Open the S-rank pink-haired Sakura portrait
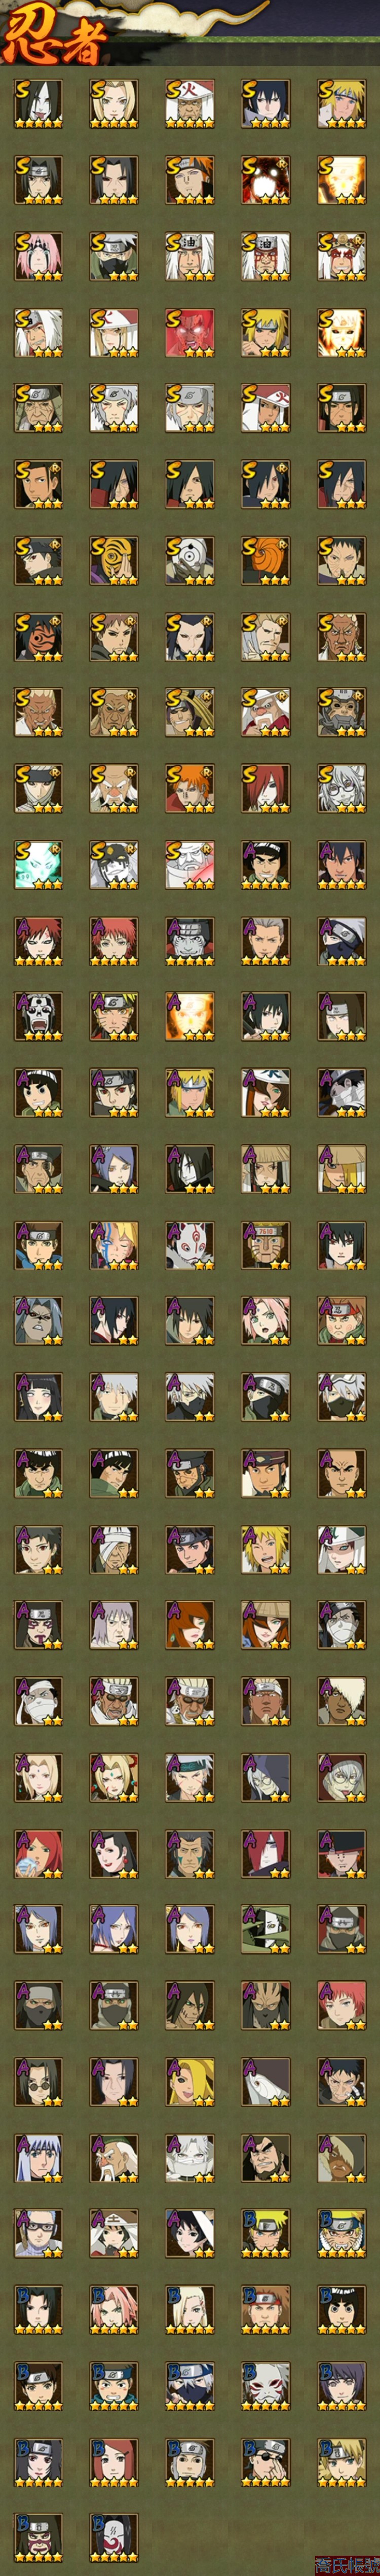This screenshot has height=2576, width=380. [38, 256]
